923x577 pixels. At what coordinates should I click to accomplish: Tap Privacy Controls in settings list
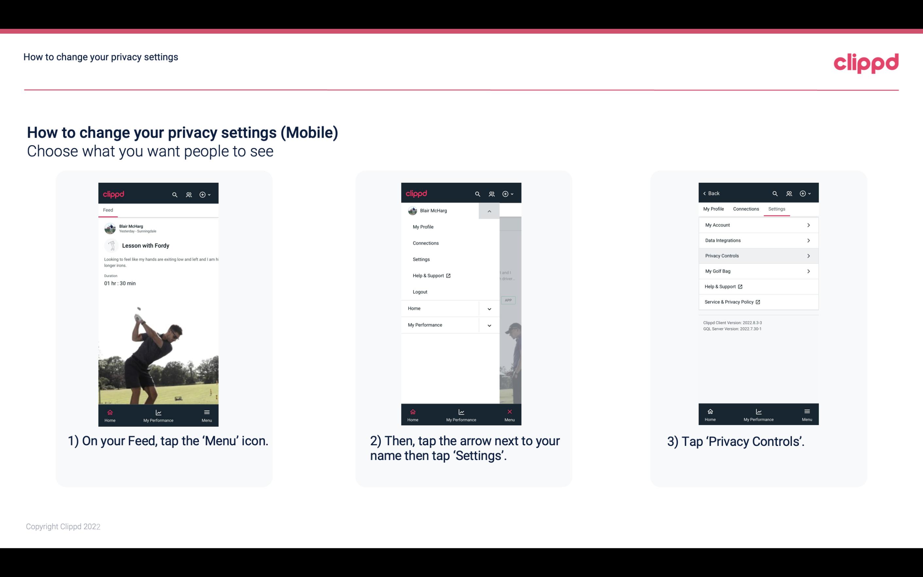tap(758, 255)
